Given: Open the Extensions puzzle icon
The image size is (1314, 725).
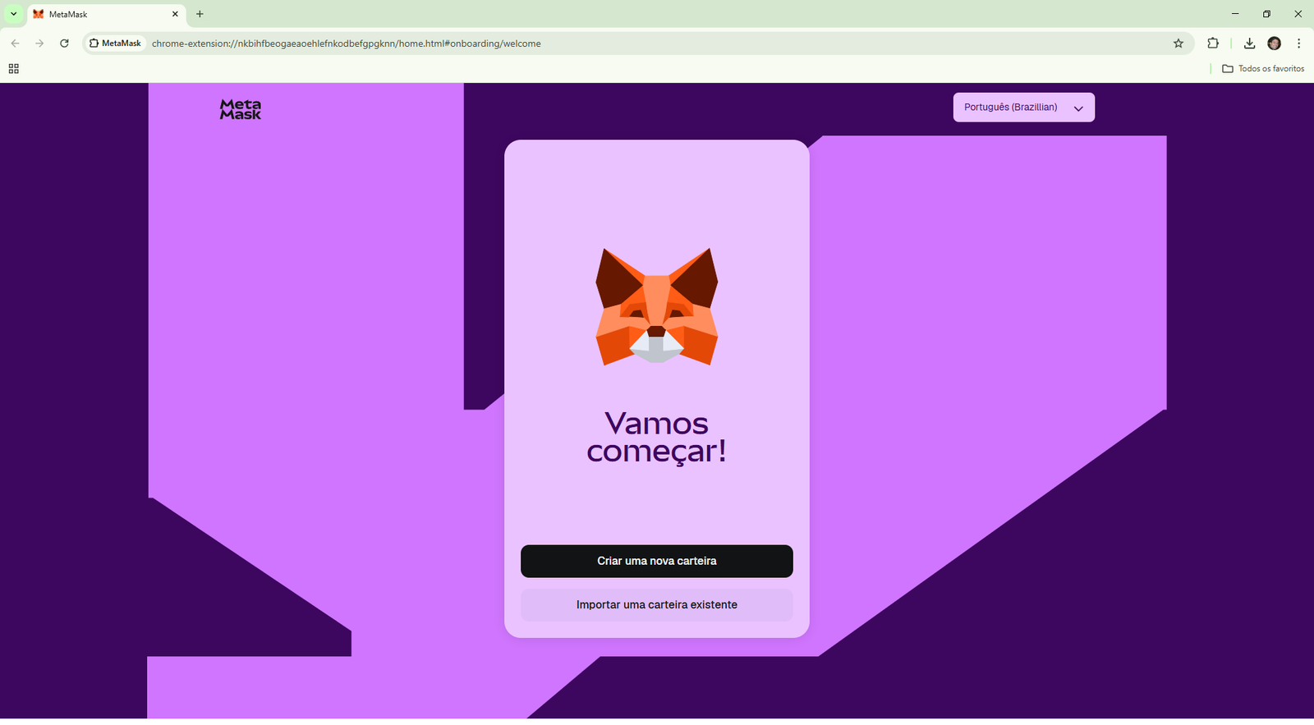Looking at the screenshot, I should point(1213,44).
